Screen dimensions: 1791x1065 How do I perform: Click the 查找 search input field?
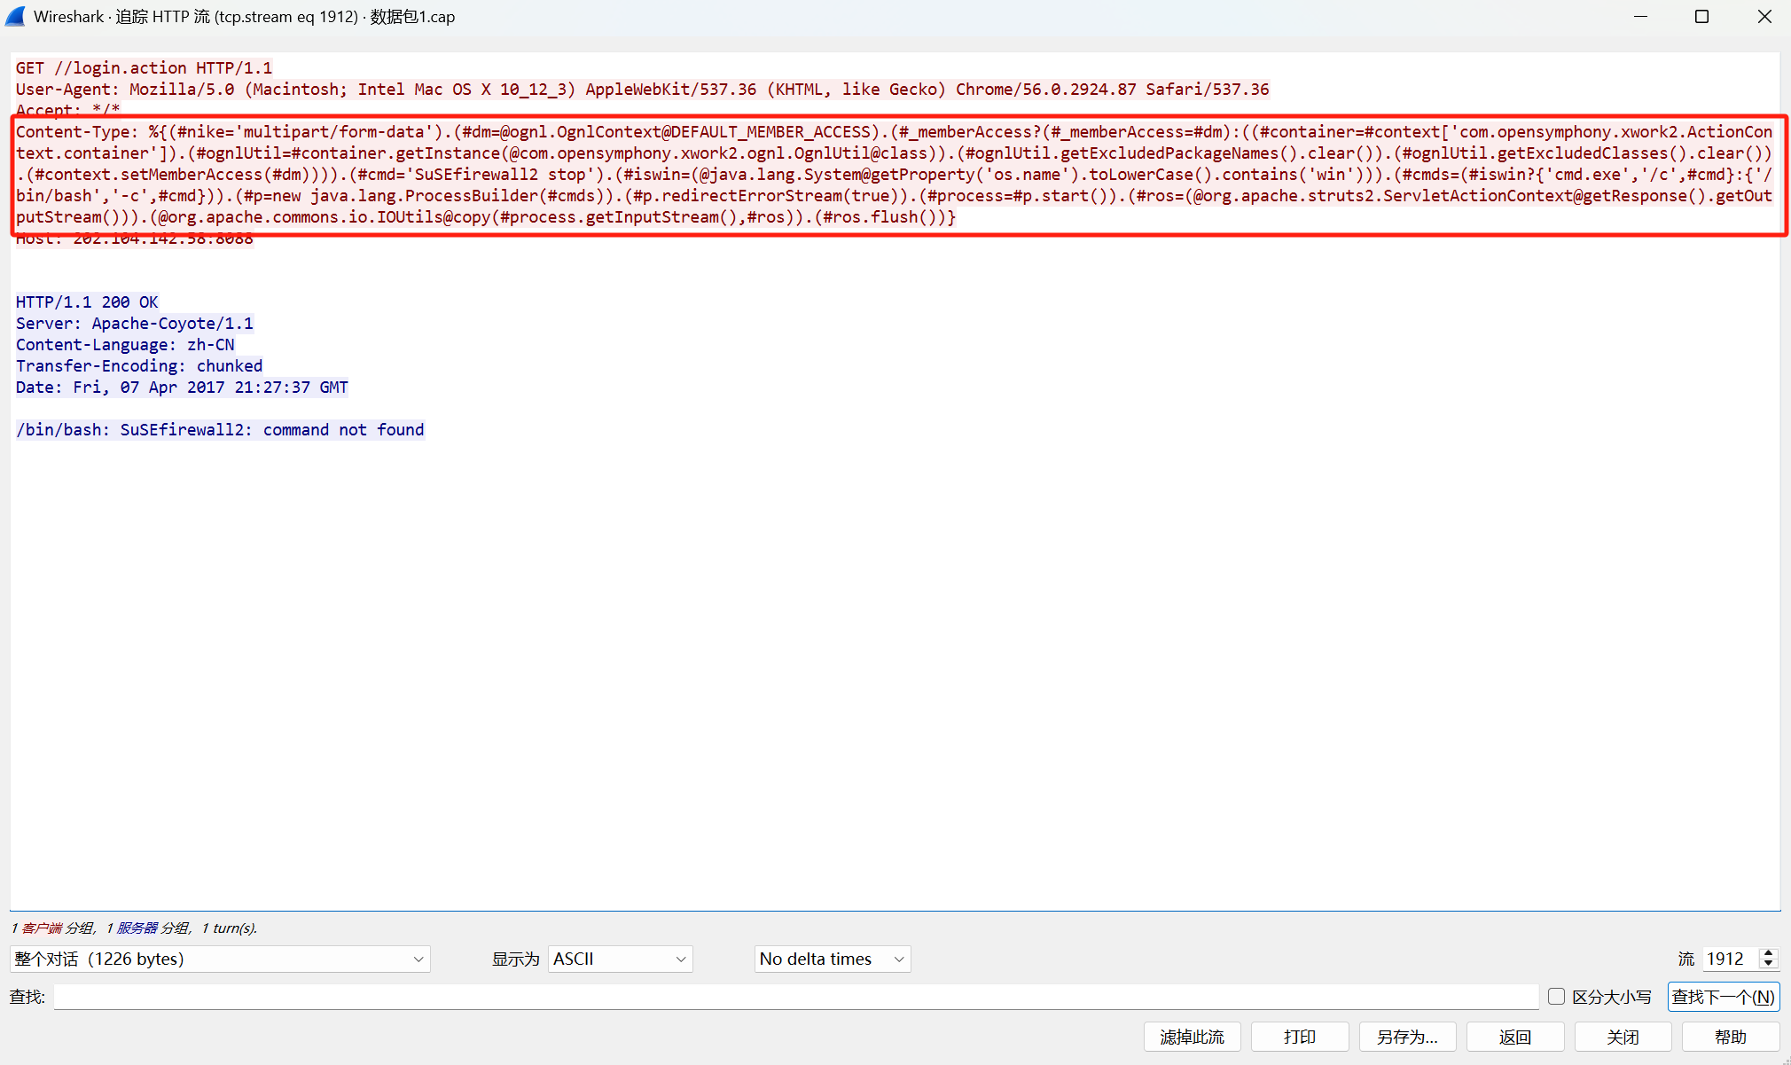point(795,997)
